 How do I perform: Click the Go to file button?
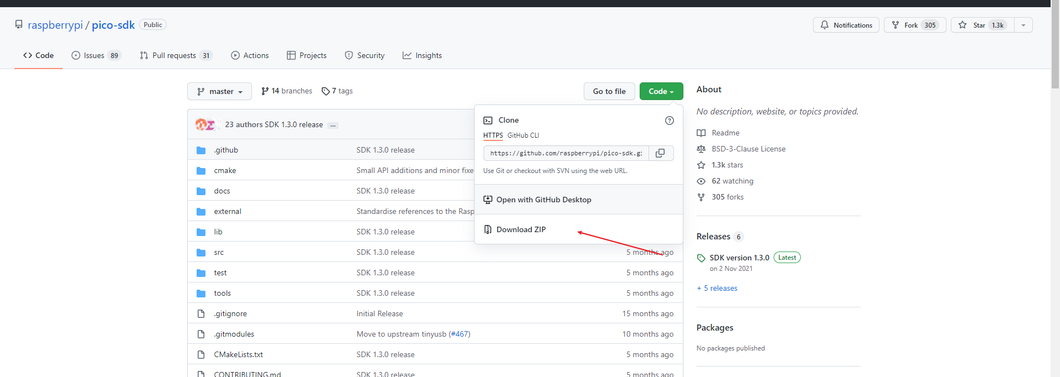click(609, 91)
